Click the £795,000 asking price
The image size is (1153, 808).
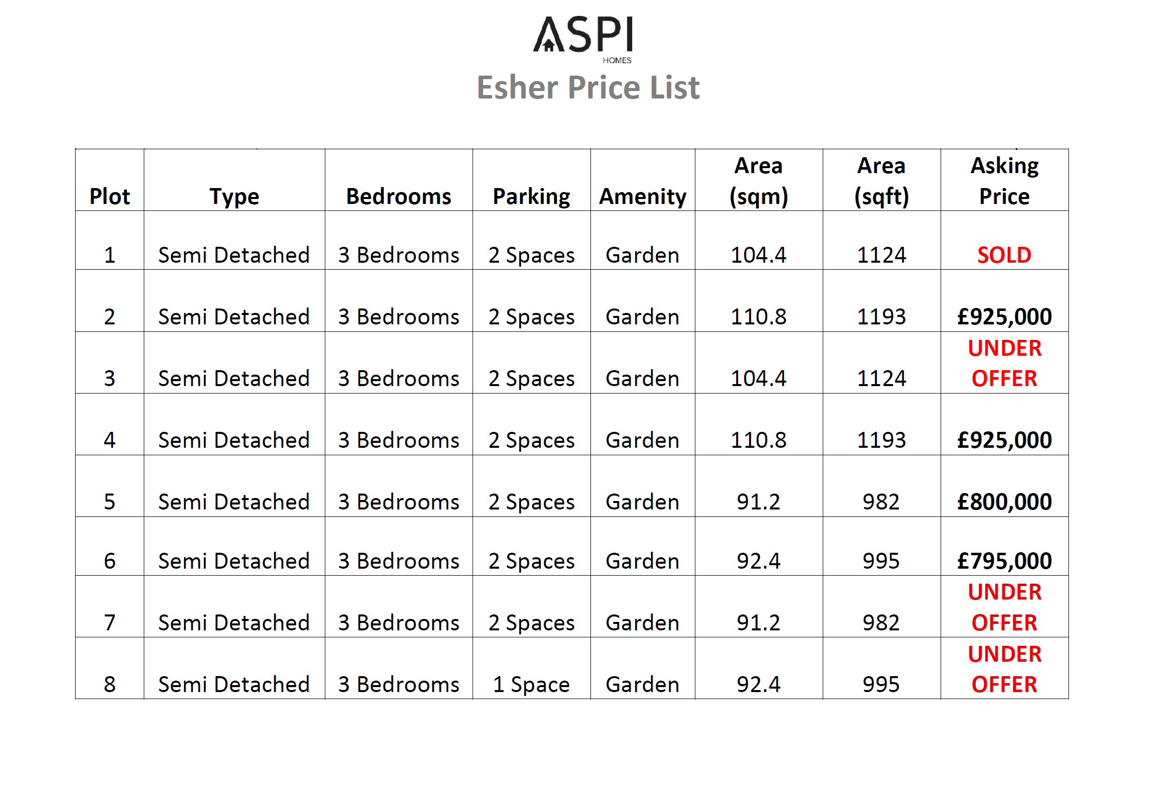[x=1004, y=561]
